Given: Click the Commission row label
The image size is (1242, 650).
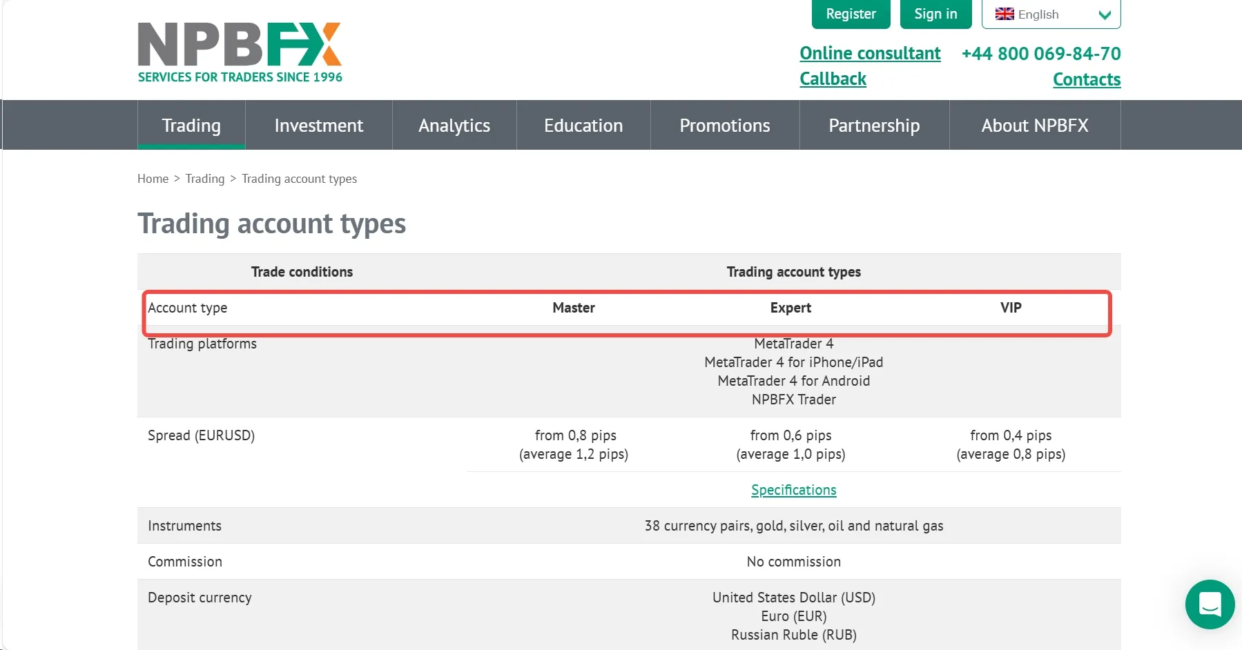Looking at the screenshot, I should (x=185, y=562).
